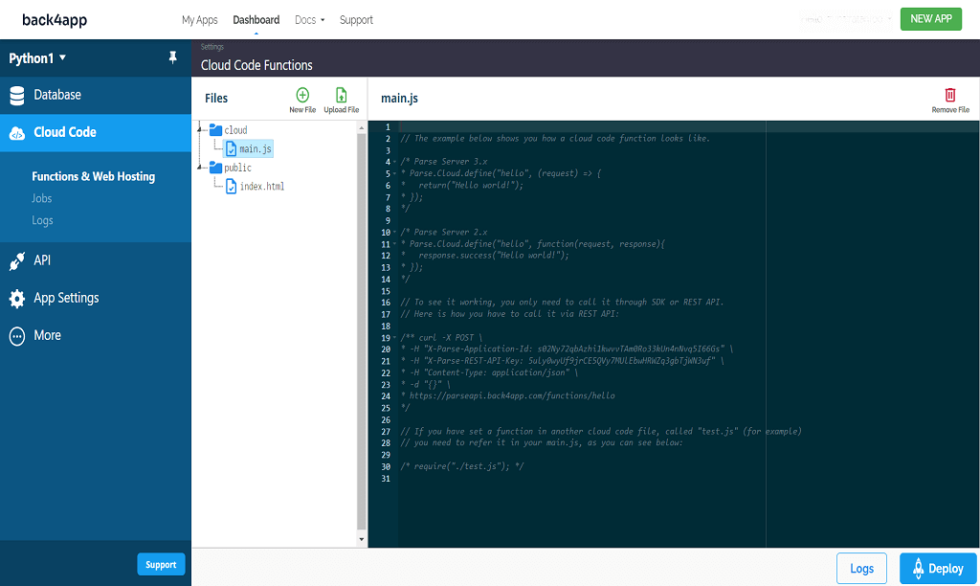Open the account menu beside NEW APP

[x=845, y=19]
